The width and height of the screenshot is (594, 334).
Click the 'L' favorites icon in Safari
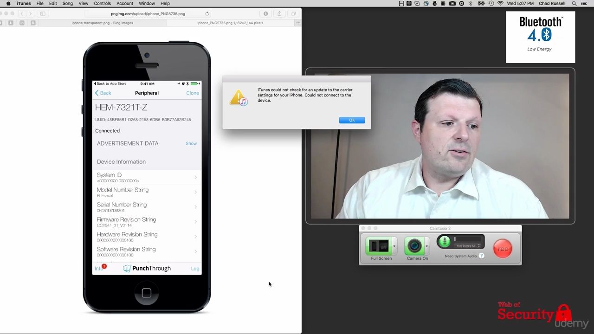pyautogui.click(x=11, y=23)
